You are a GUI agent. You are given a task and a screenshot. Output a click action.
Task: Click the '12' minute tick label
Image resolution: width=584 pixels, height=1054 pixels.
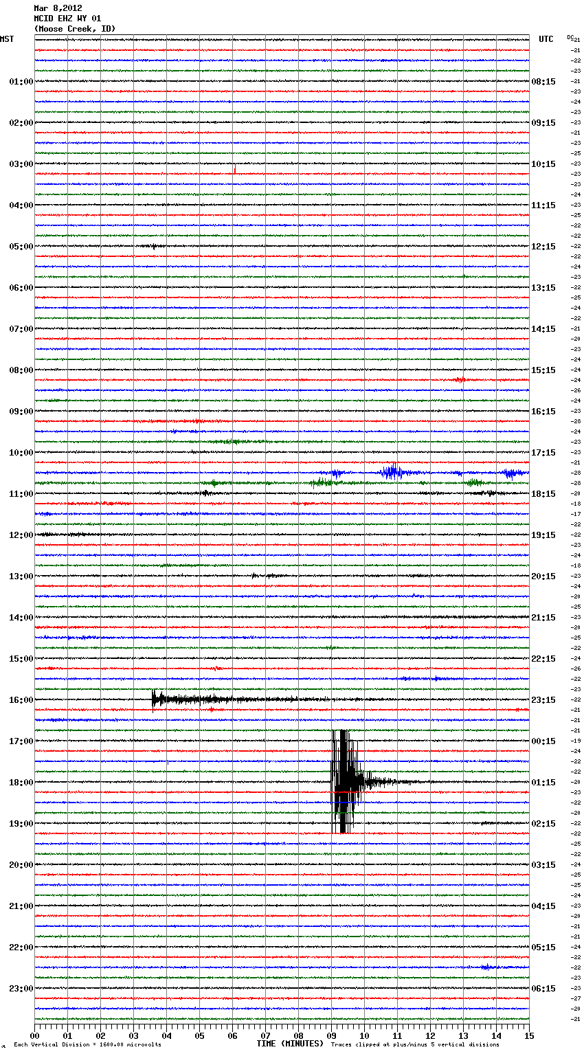430,1035
